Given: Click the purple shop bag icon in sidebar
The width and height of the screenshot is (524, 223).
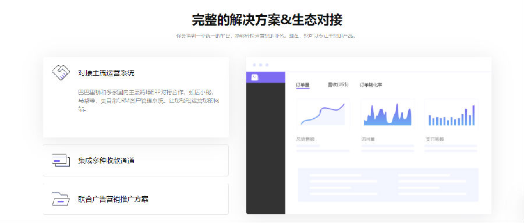Looking at the screenshot, I should [255, 77].
